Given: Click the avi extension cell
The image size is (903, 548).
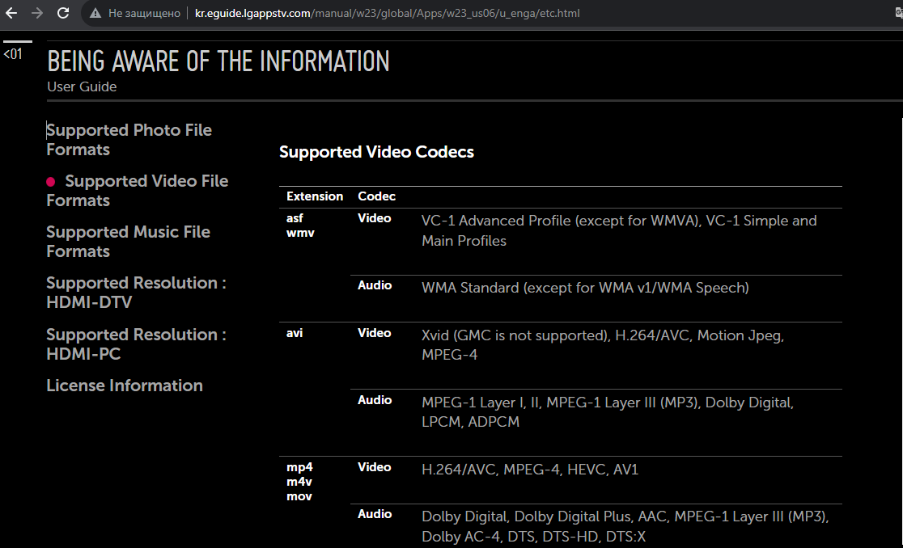Looking at the screenshot, I should 295,333.
